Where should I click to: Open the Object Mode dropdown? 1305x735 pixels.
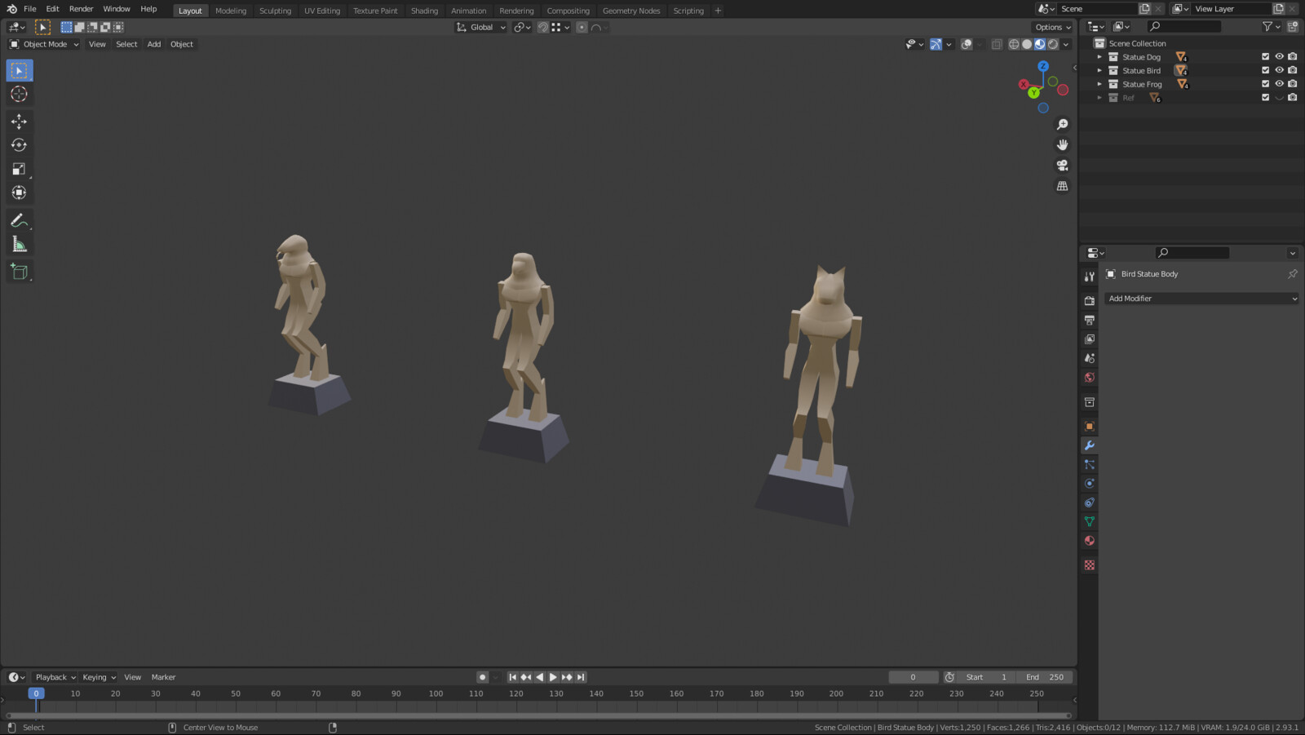click(x=44, y=44)
